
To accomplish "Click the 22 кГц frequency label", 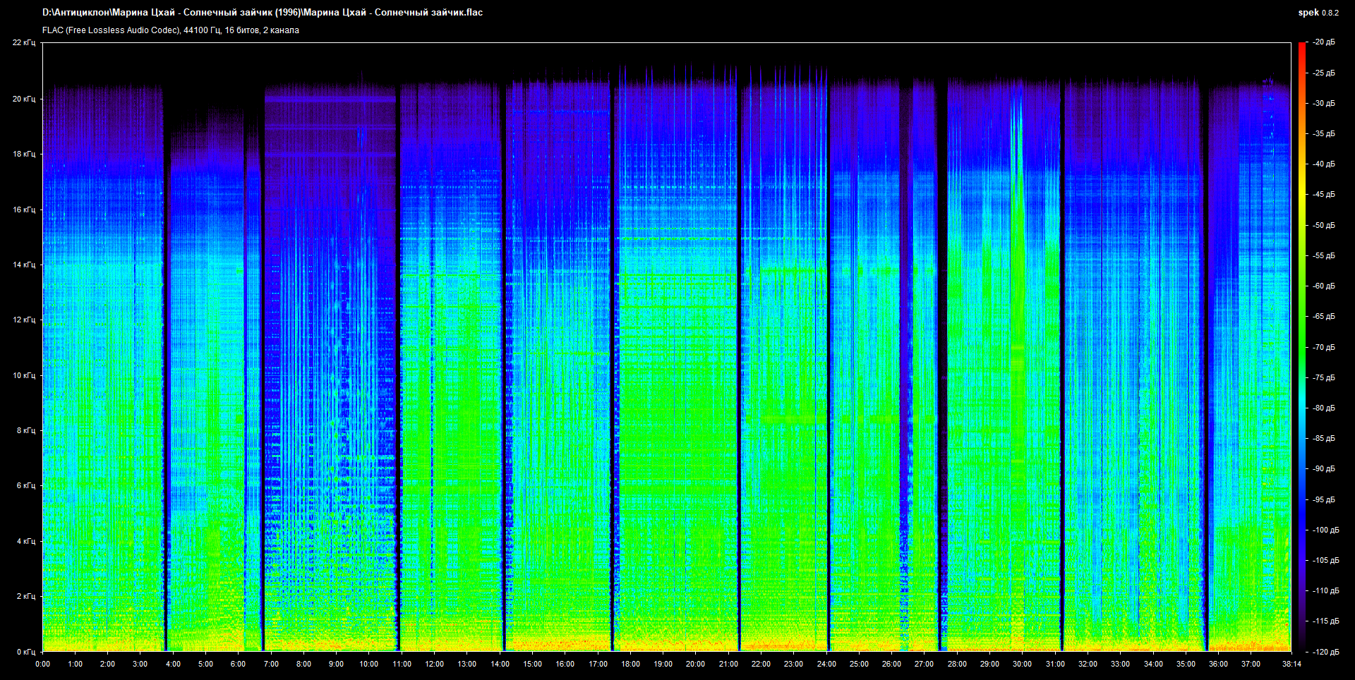I will click(23, 42).
